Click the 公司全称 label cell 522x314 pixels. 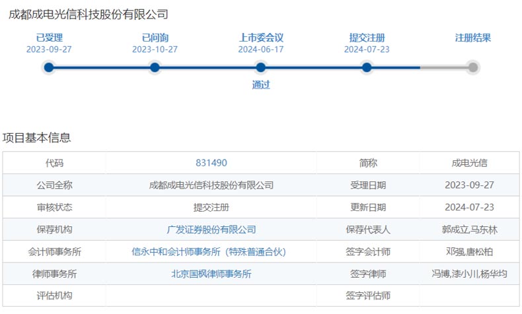coord(54,185)
